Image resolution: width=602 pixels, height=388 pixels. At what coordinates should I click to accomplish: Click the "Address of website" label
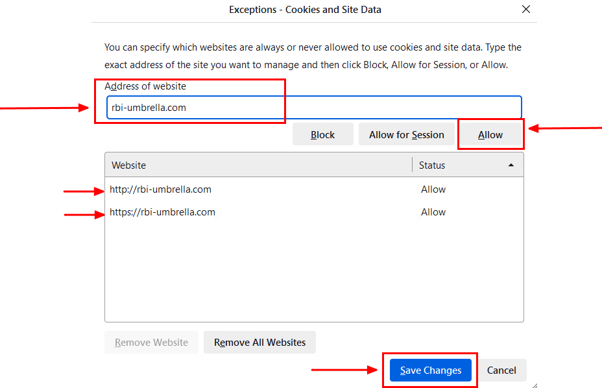[x=145, y=86]
